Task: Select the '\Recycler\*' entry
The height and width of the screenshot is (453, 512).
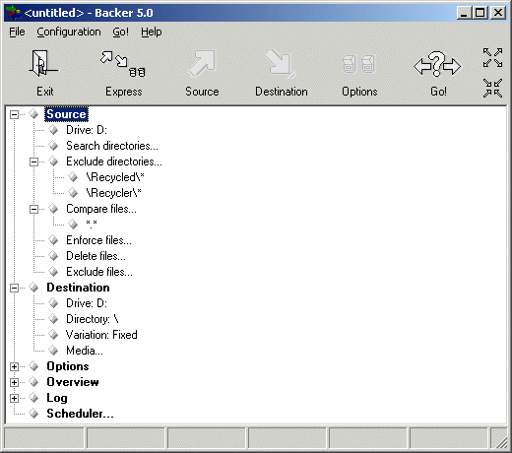Action: 113,193
